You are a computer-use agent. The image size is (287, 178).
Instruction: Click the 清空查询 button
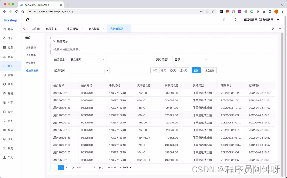pos(210,71)
